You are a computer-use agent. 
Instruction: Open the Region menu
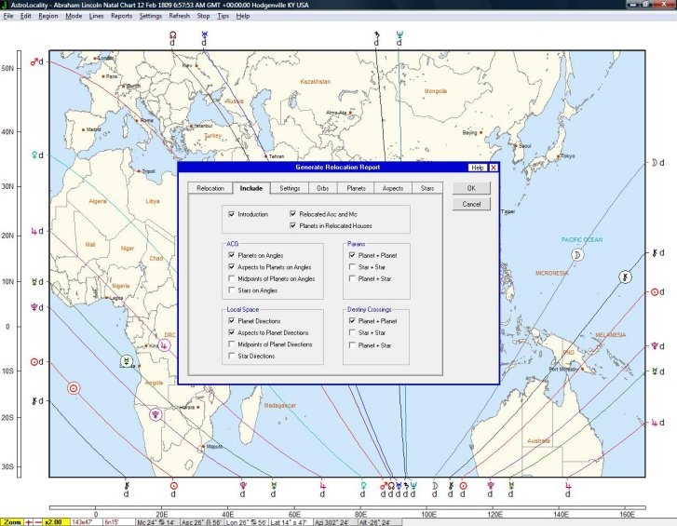tap(48, 16)
